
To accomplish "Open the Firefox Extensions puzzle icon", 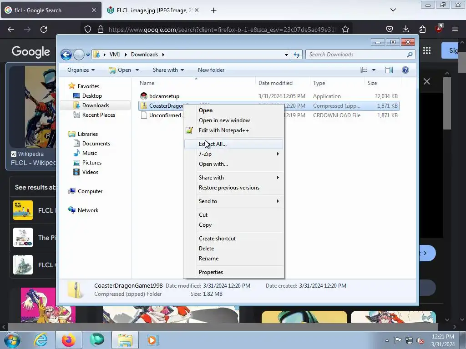I will point(422,29).
